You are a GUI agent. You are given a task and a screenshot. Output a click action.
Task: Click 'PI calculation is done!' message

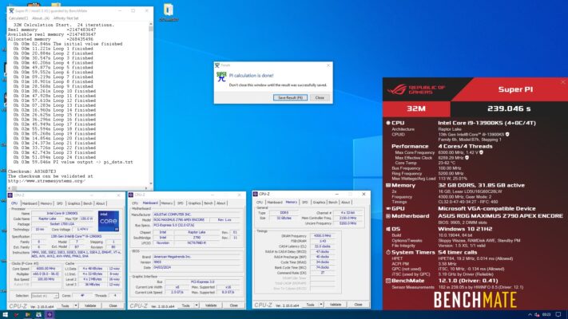click(x=252, y=76)
